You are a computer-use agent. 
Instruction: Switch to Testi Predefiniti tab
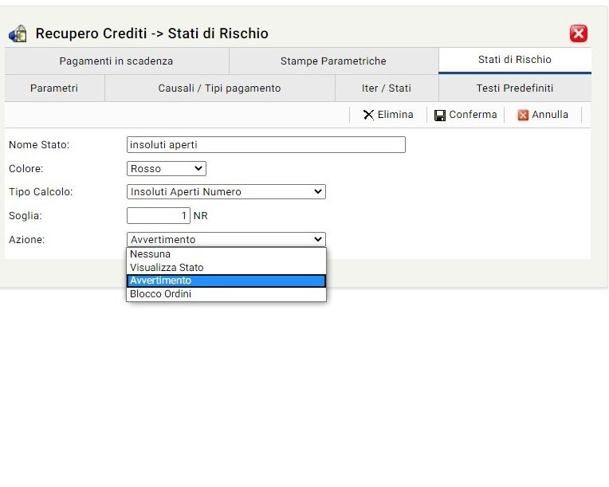point(514,88)
